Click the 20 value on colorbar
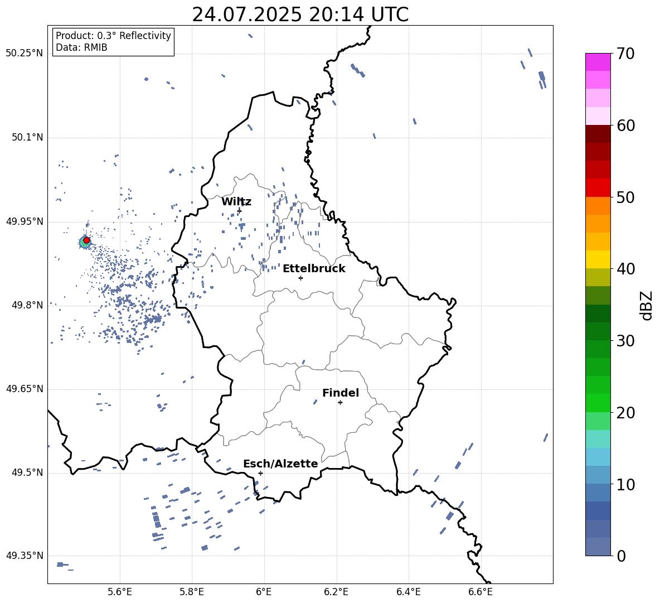Image resolution: width=660 pixels, height=603 pixels. [x=625, y=413]
